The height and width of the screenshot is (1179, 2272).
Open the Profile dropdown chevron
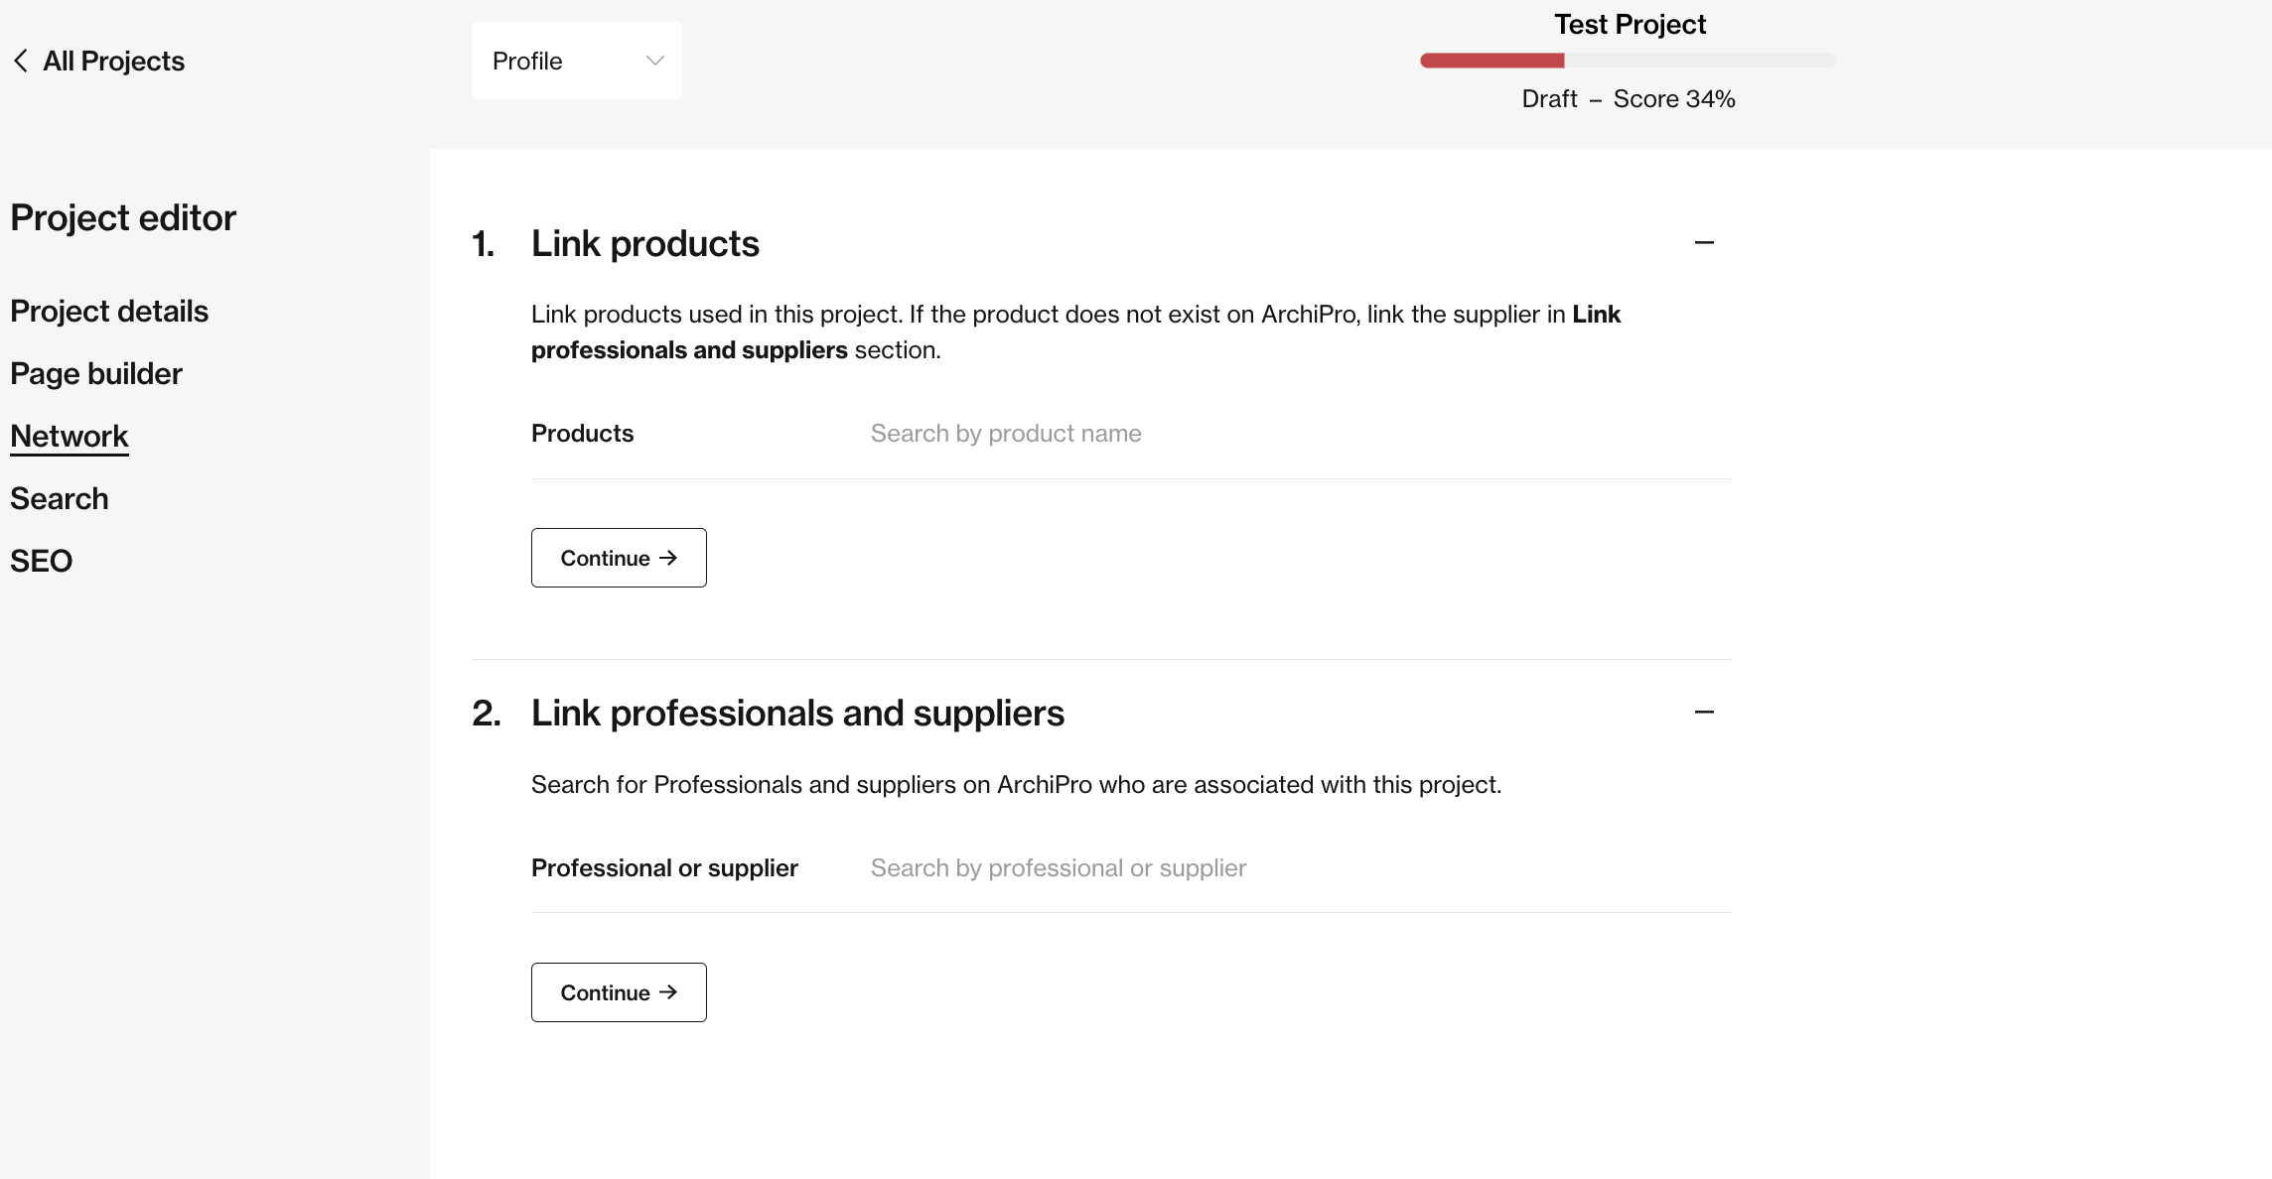(654, 61)
